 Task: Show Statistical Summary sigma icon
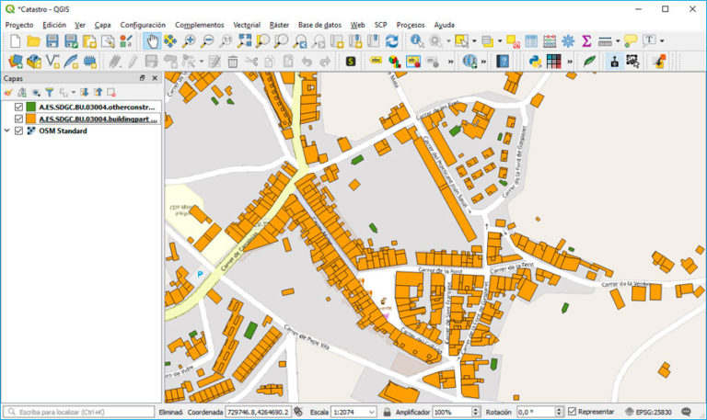pyautogui.click(x=586, y=41)
